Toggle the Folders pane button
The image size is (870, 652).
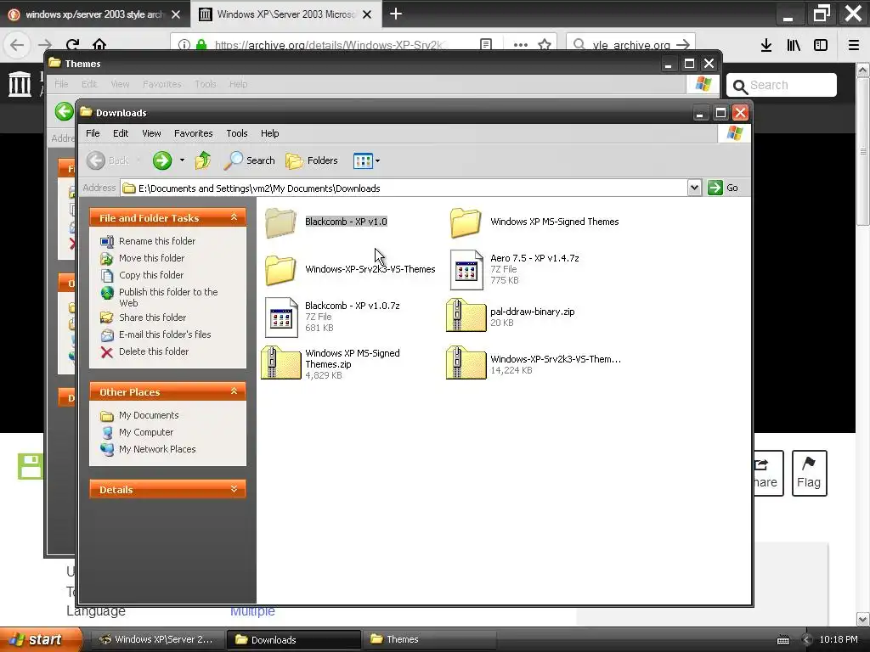pos(311,160)
